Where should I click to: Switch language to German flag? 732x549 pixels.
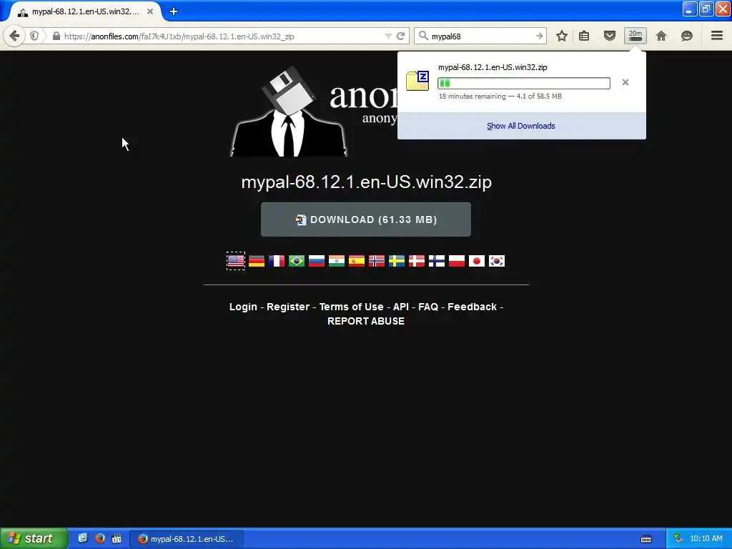coord(257,261)
